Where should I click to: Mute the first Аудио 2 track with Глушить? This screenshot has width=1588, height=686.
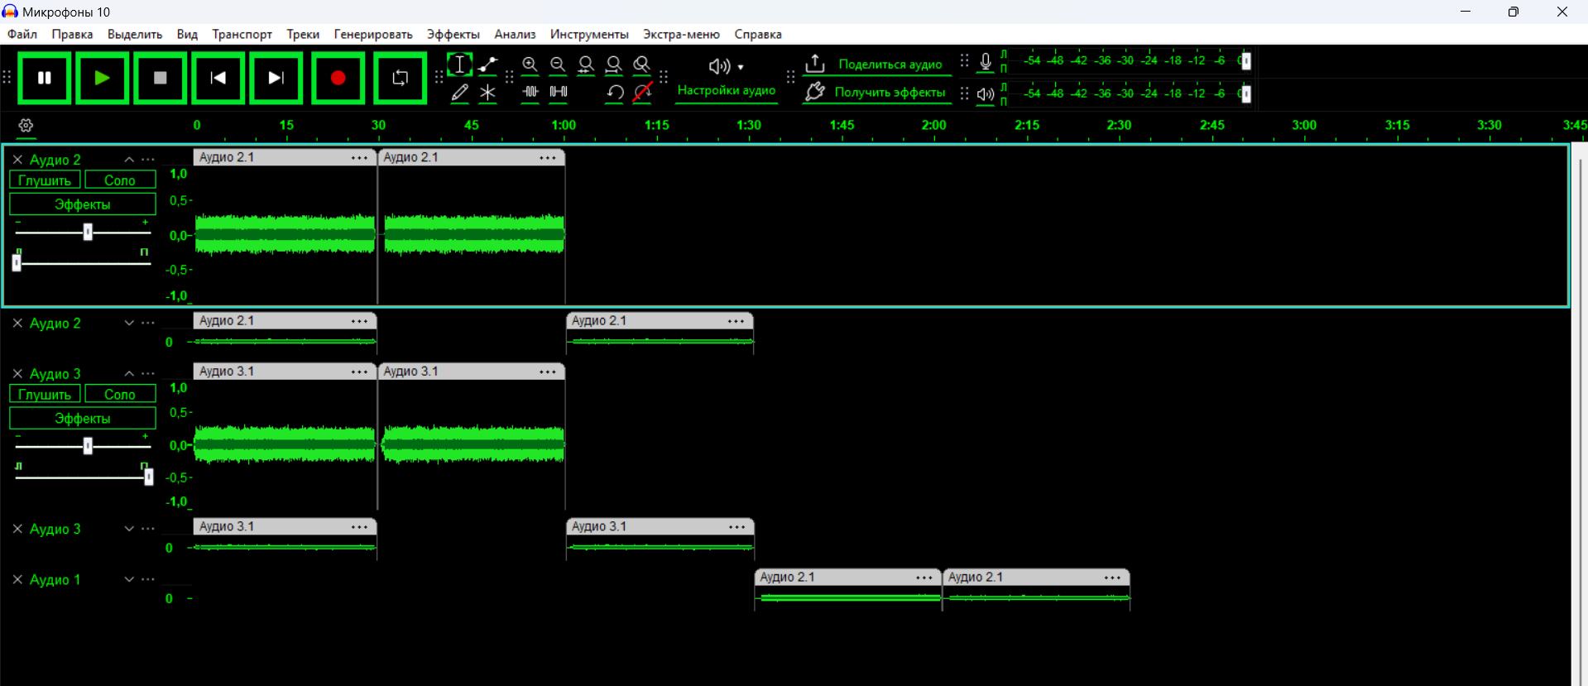pyautogui.click(x=45, y=180)
